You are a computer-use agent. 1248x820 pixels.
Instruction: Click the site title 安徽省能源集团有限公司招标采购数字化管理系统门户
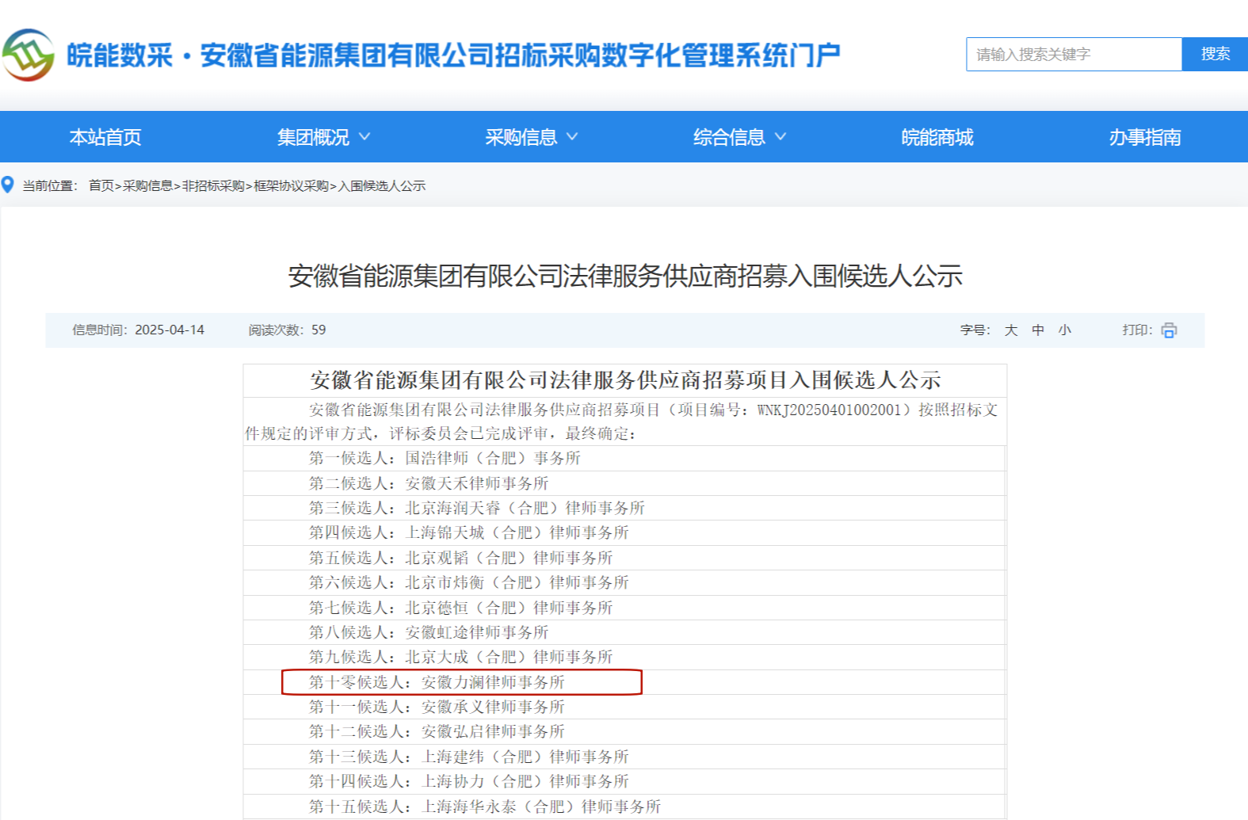pos(520,55)
